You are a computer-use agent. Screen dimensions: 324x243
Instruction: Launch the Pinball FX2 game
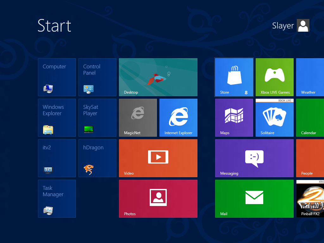click(310, 199)
